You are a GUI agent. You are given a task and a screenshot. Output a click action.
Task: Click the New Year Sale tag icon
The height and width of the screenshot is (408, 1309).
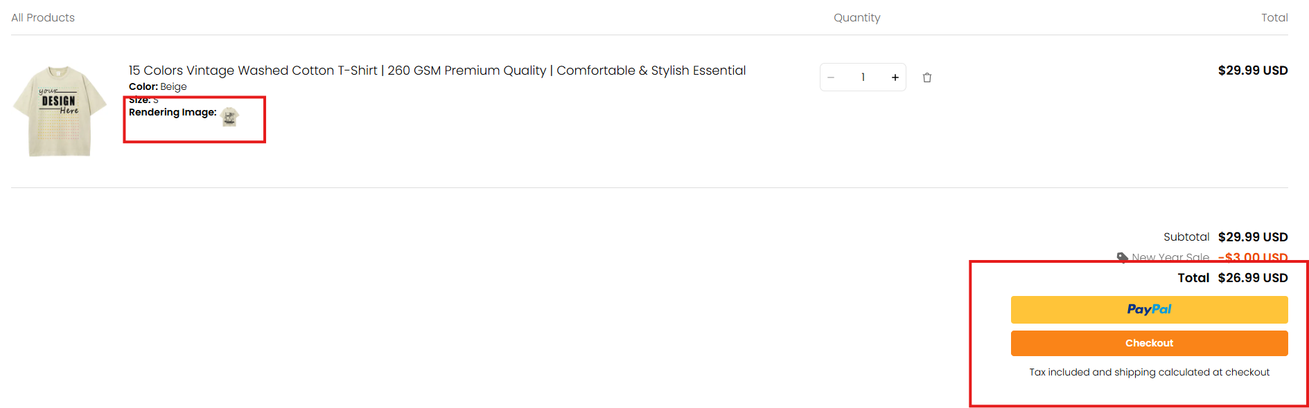(x=1123, y=257)
